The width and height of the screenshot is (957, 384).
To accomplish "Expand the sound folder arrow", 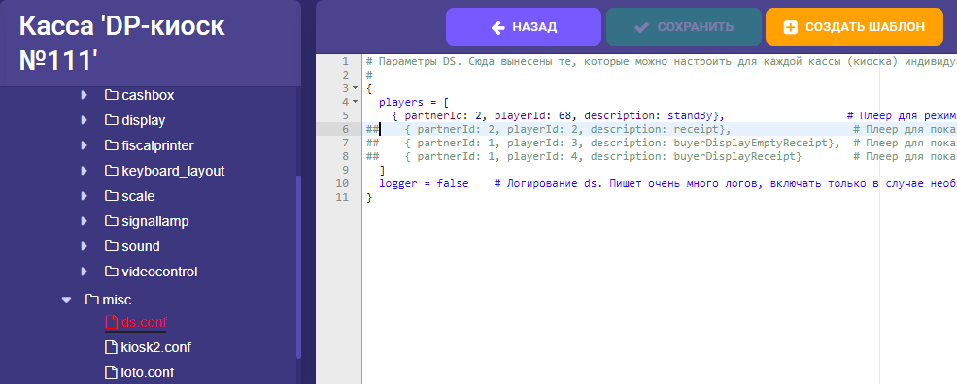I will click(85, 246).
